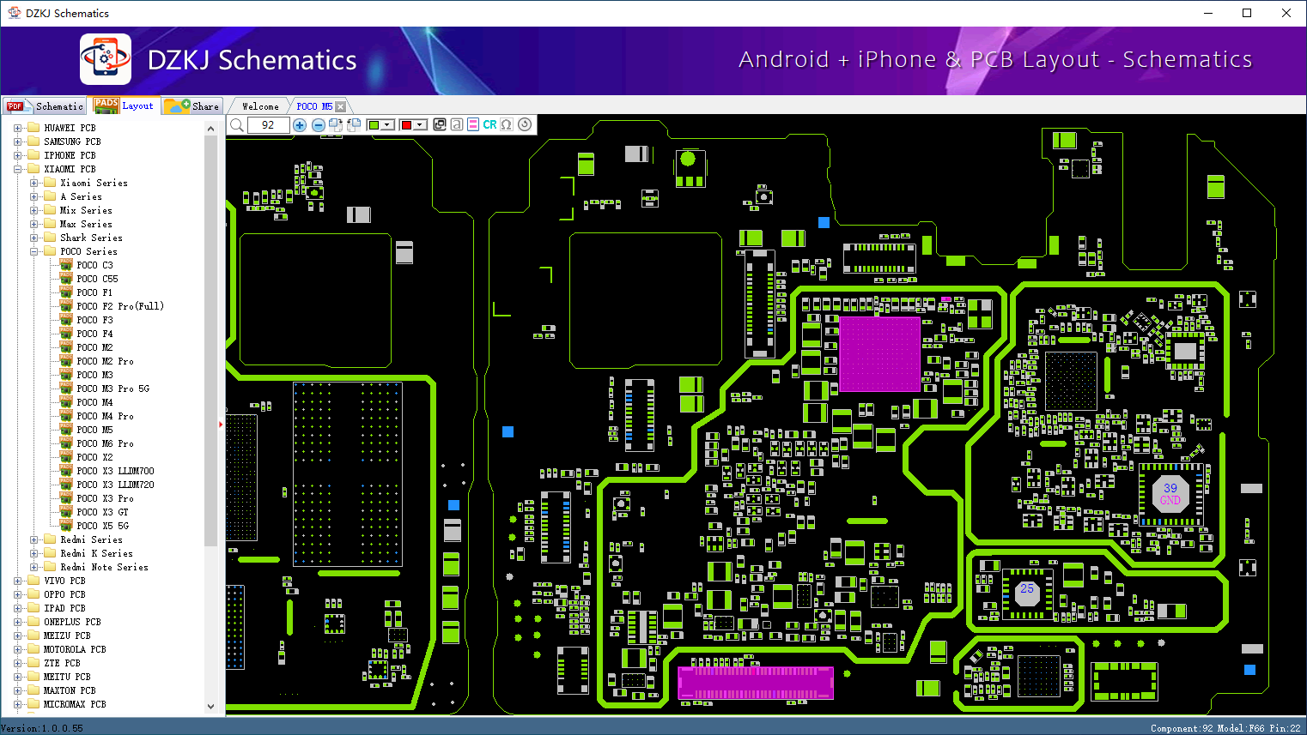Click the PADS icon beside POCO X3 Pro

(66, 497)
